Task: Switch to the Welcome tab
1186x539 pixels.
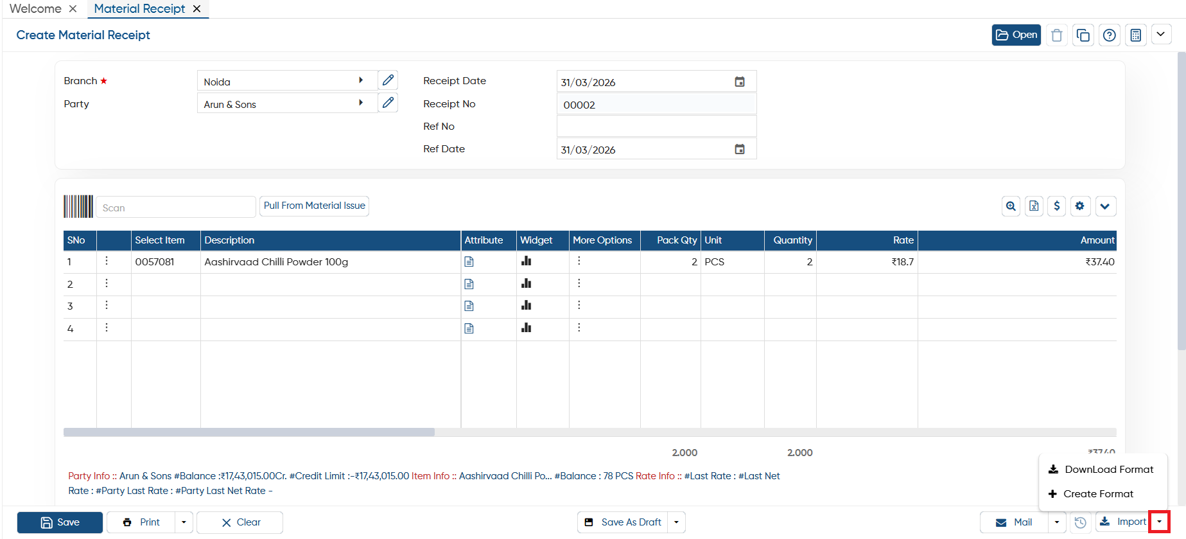Action: (x=35, y=8)
